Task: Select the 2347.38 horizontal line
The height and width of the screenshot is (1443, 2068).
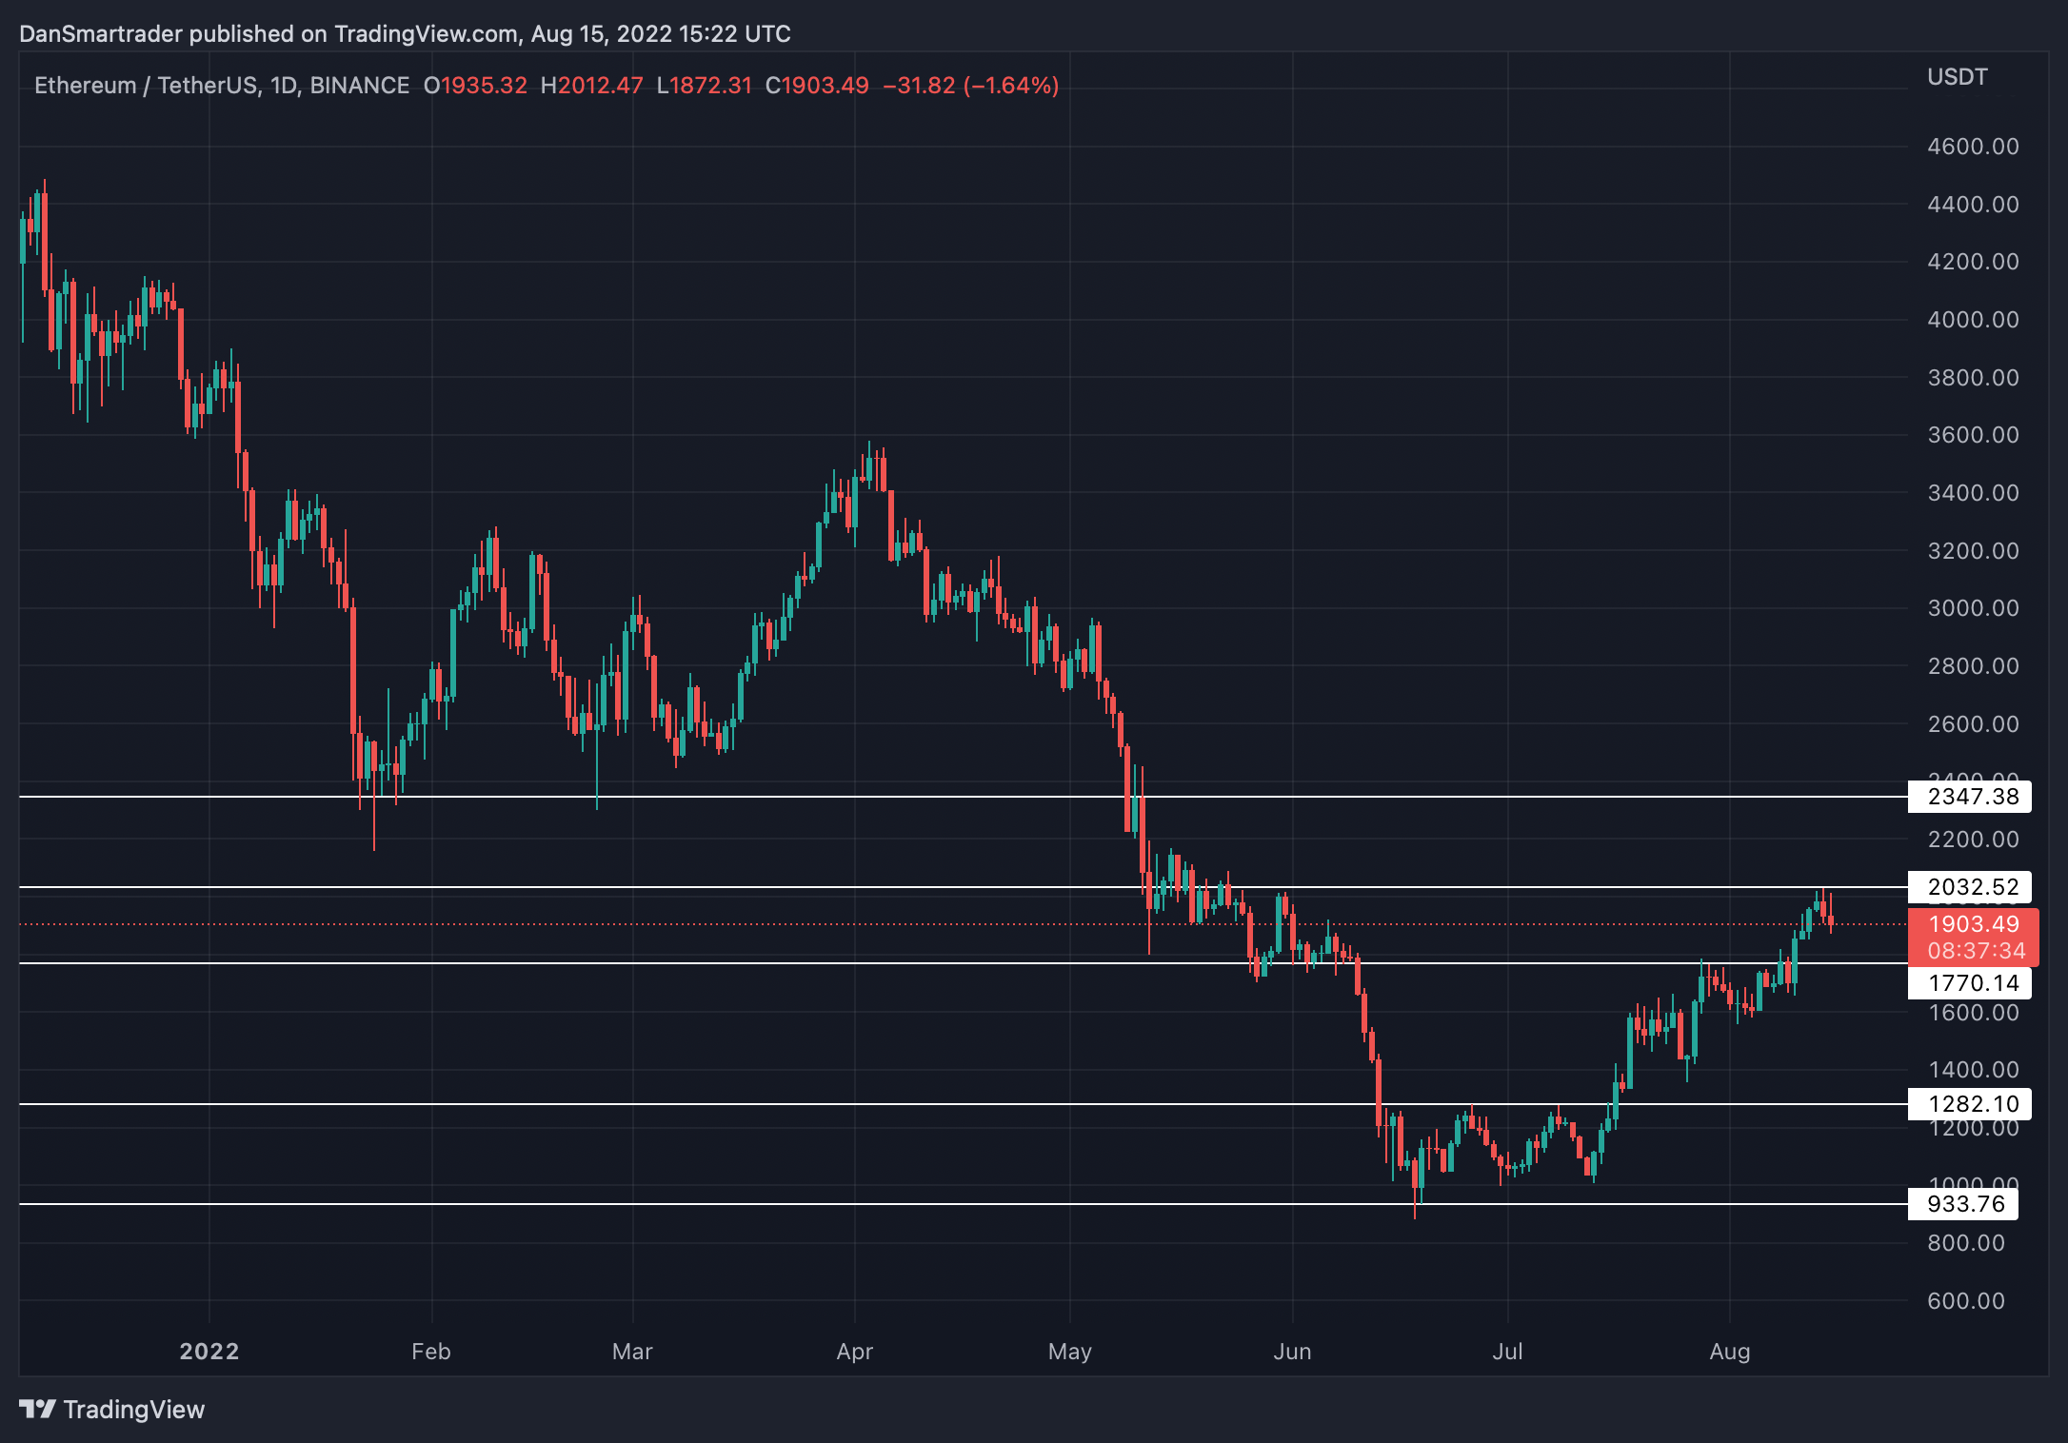Action: coord(962,797)
